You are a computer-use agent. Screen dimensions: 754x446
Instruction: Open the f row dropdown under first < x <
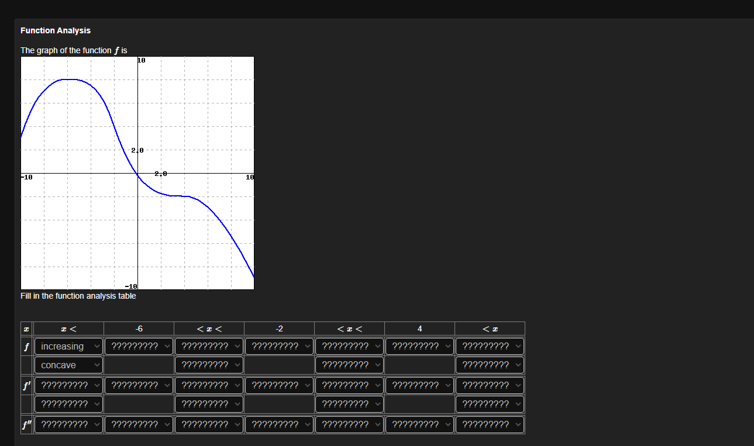tap(209, 346)
